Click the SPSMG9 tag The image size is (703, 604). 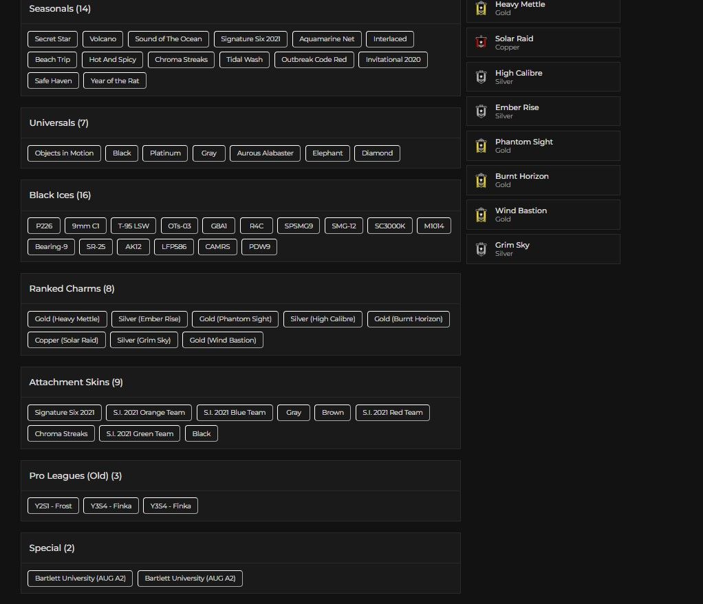tap(299, 226)
